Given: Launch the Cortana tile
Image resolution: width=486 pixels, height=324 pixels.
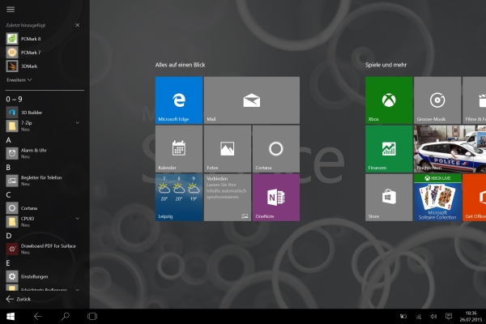Looking at the screenshot, I should point(276,149).
